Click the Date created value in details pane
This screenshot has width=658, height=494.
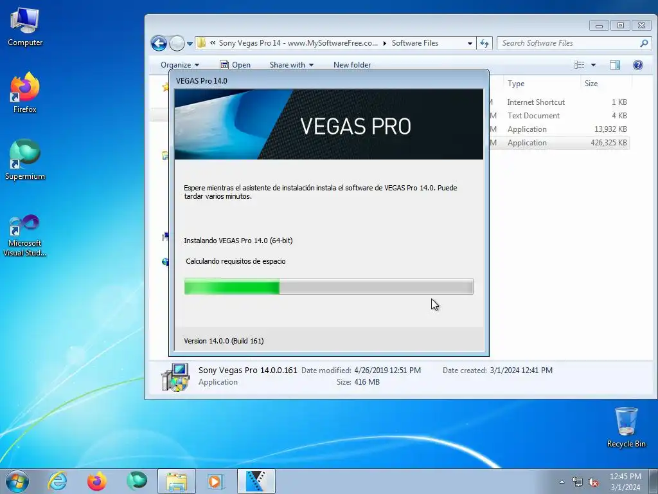pos(521,370)
